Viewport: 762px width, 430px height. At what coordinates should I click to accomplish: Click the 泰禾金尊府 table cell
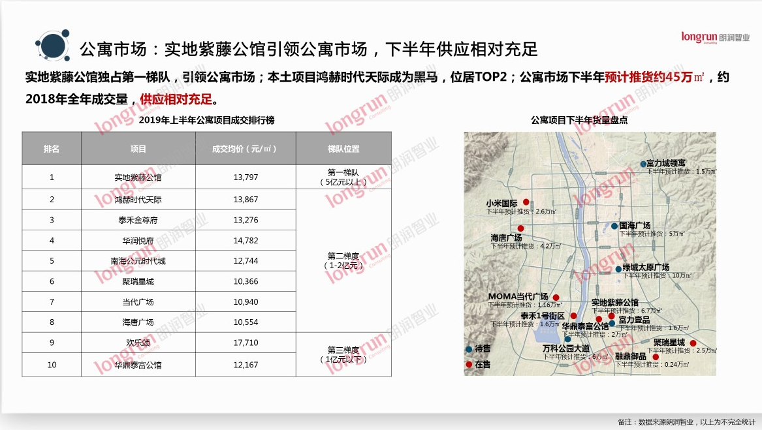pyautogui.click(x=138, y=220)
